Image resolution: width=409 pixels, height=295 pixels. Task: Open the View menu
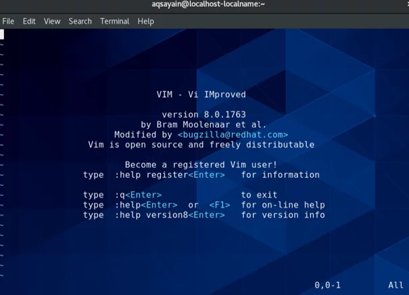[x=52, y=21]
